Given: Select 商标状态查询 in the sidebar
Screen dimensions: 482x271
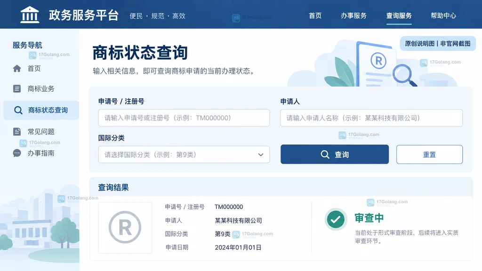Looking at the screenshot, I should [41, 110].
